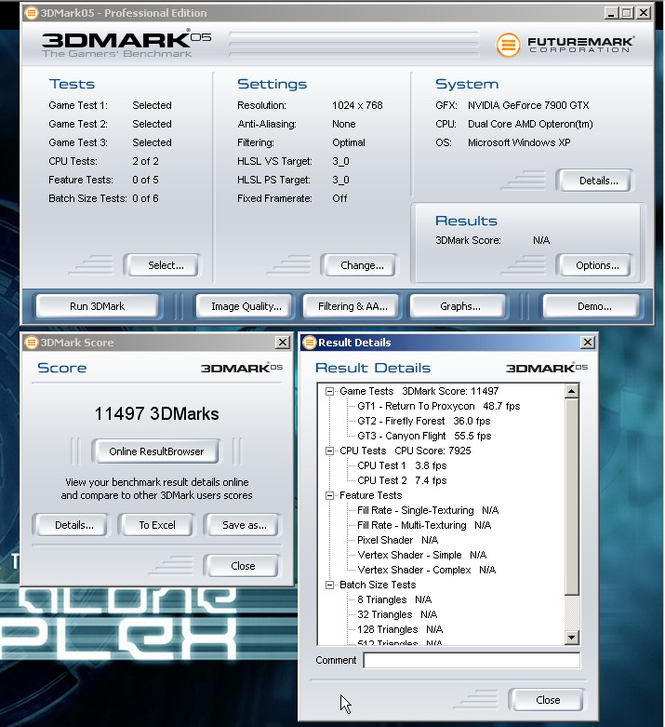The width and height of the screenshot is (665, 727).
Task: Click the Result Details scroll up arrow
Action: pyautogui.click(x=572, y=392)
